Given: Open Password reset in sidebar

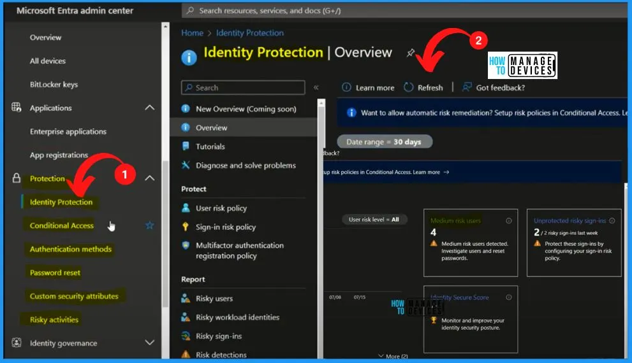Looking at the screenshot, I should [55, 273].
